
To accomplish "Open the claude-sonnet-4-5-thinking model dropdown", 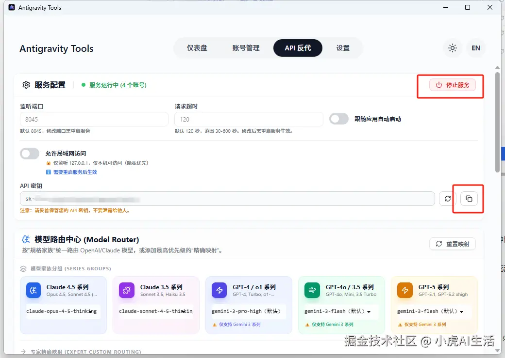I will click(156, 311).
